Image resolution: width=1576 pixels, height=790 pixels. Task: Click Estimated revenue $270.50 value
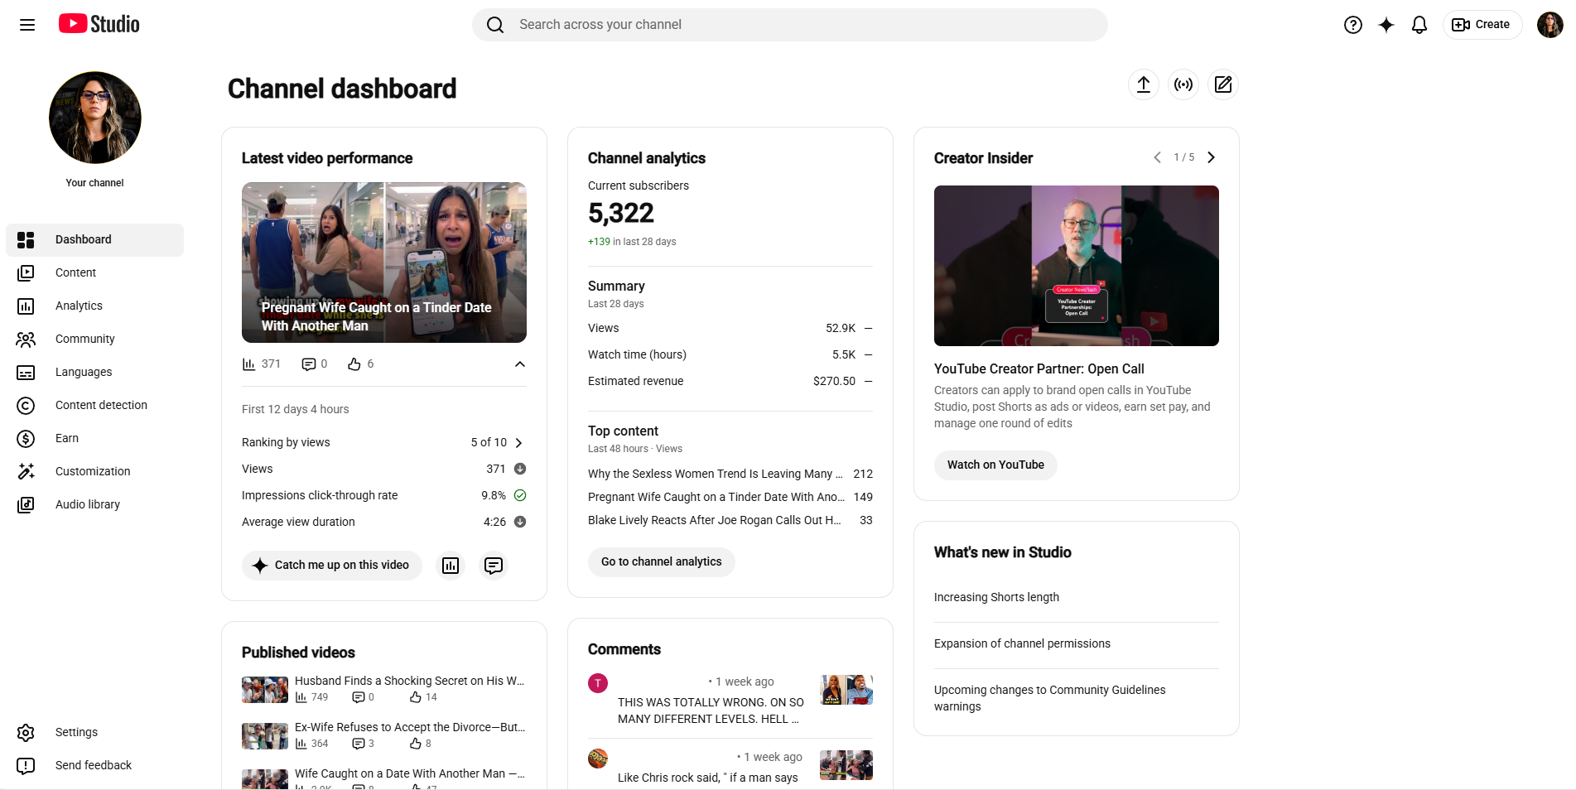834,381
